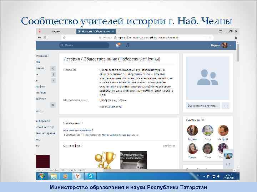Image resolution: width=257 pixels, height=192 pixels.
Task: Open member Алсу's avatar
Action: (208, 130)
